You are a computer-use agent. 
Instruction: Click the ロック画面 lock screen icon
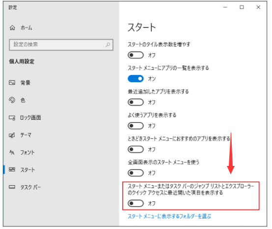[12, 118]
